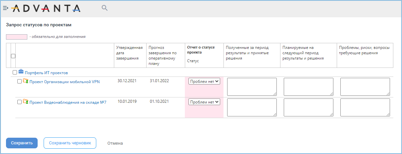This screenshot has width=402, height=154.
Task: Focus the VPN project results text area
Action: (x=252, y=87)
